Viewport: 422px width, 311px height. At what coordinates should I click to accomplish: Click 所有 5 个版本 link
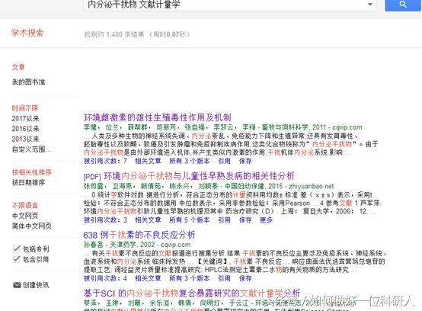(190, 220)
